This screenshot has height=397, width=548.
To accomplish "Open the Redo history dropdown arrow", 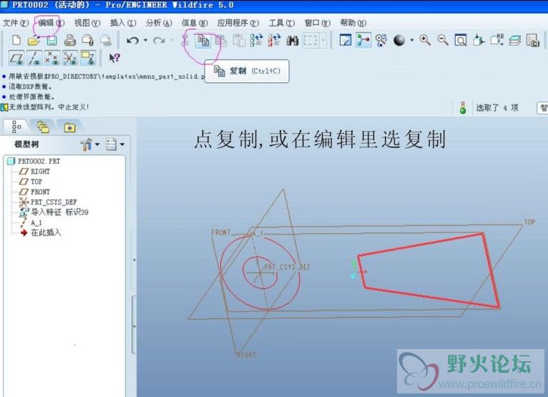I will click(172, 41).
